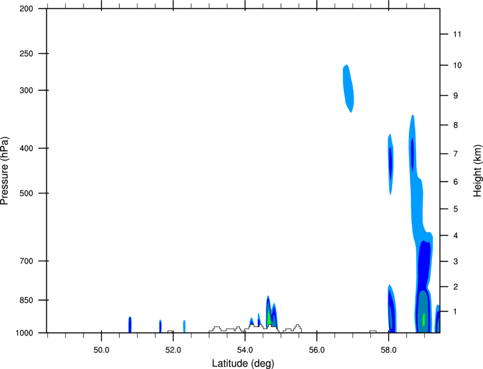Click the 52.0 latitude tick label
This screenshot has width=483, height=369.
[x=173, y=350]
